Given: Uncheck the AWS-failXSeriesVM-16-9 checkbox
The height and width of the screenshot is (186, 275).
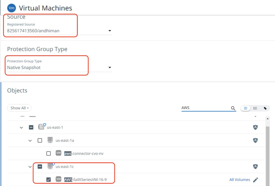Looking at the screenshot, I should (x=49, y=180).
